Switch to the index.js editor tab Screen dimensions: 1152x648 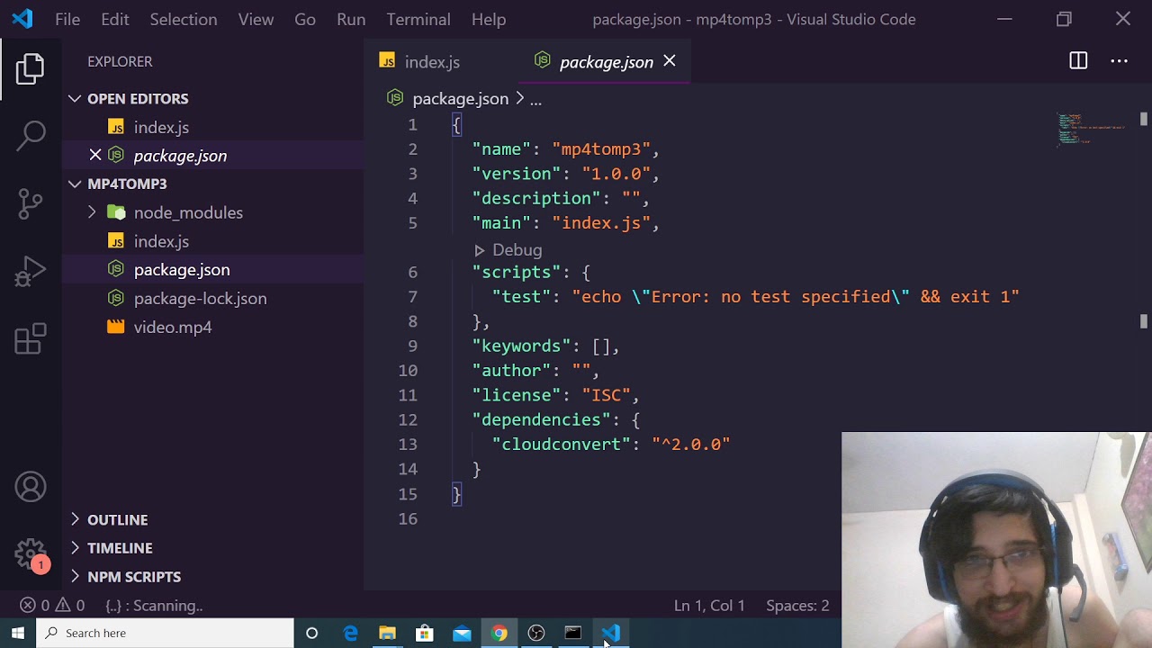tap(431, 62)
